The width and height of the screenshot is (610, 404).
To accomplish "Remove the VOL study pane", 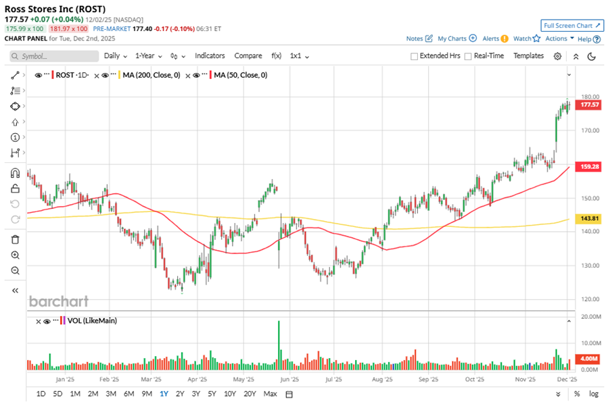I will [x=38, y=322].
